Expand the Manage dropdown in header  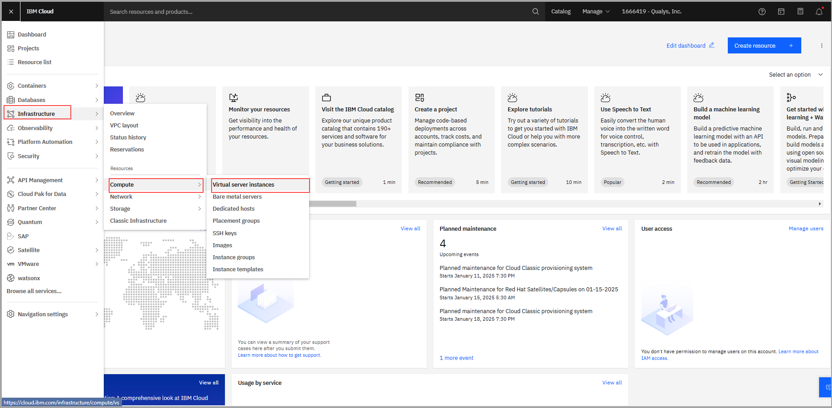(x=595, y=12)
